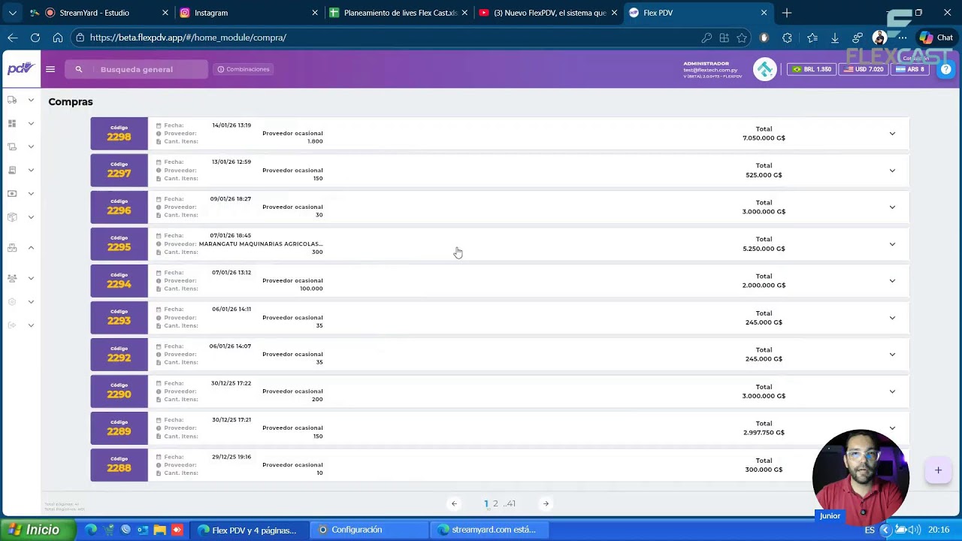962x541 pixels.
Task: Open the receipt document sidebar module
Action: (12, 170)
